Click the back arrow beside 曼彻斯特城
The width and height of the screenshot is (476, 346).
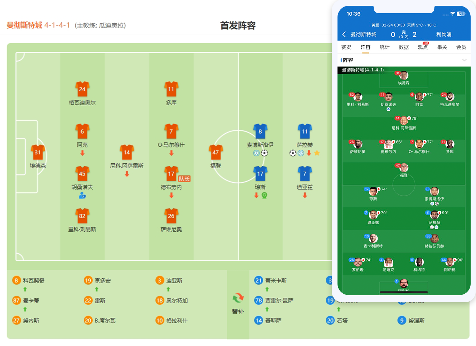point(344,34)
